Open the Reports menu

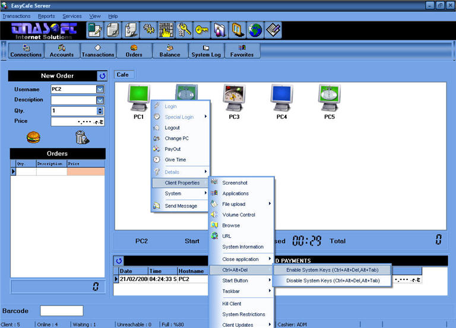coord(46,16)
